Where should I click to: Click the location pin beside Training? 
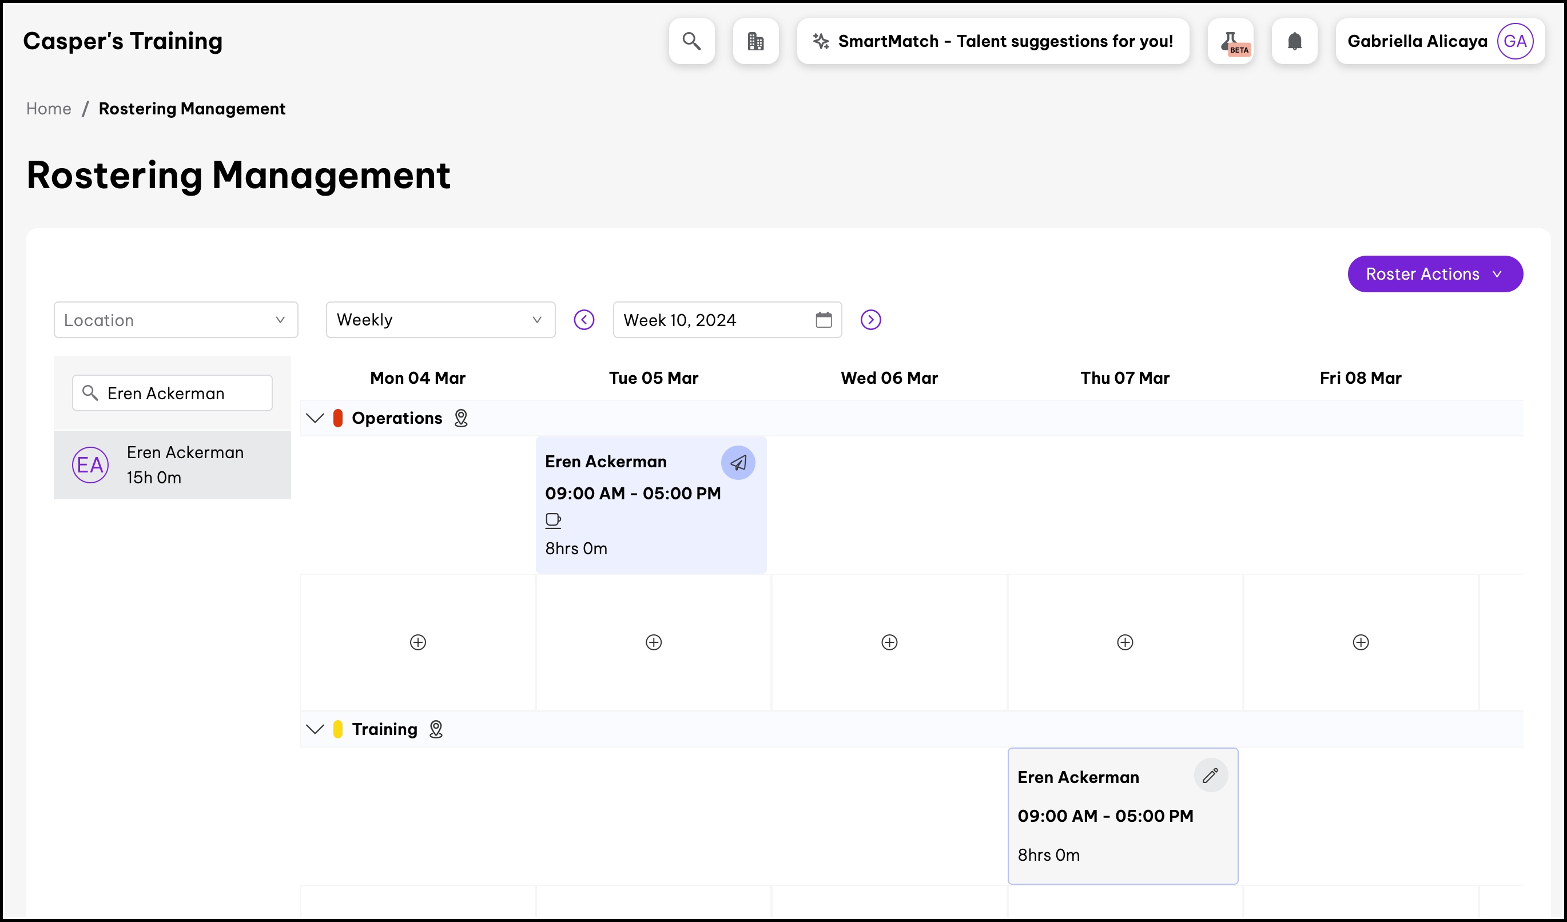pos(436,729)
